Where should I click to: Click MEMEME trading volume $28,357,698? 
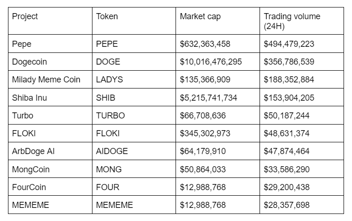tap(302, 205)
